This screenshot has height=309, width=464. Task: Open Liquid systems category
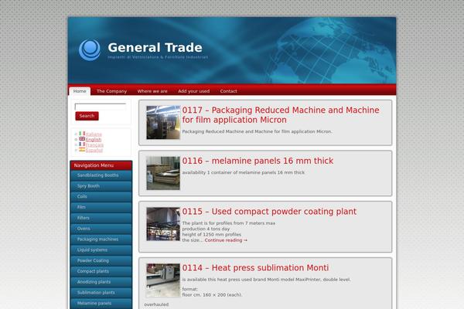101,250
